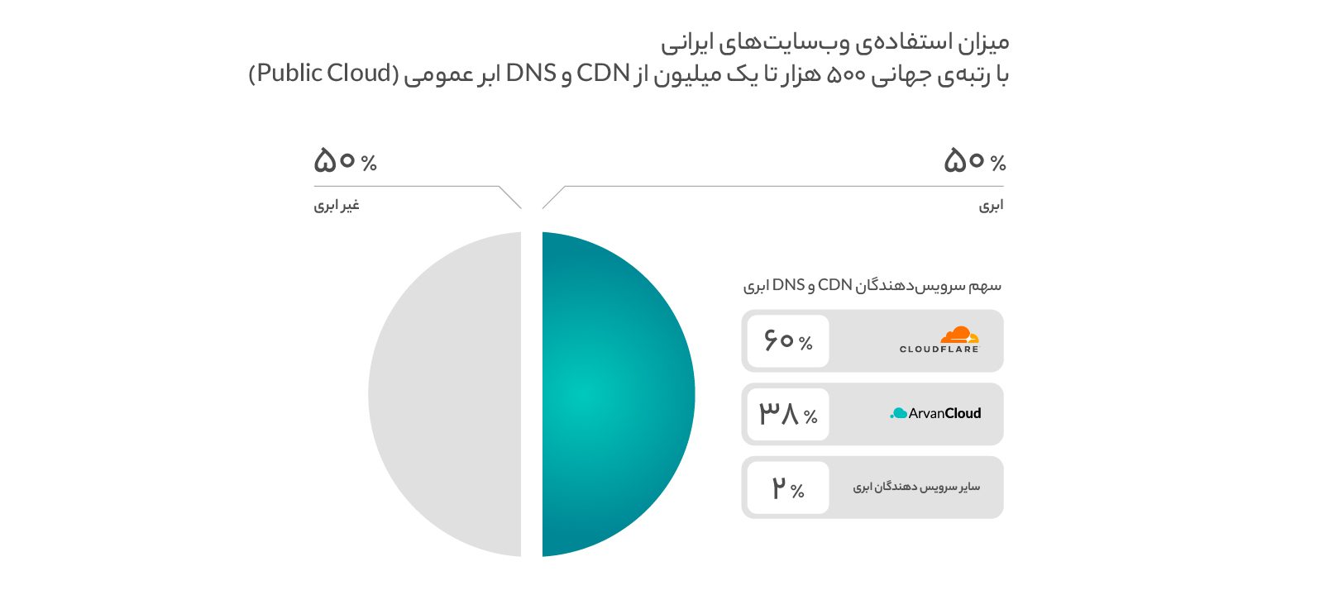Select the gray non-cloud pie half
Screen dimensions: 1324x609
click(447, 394)
